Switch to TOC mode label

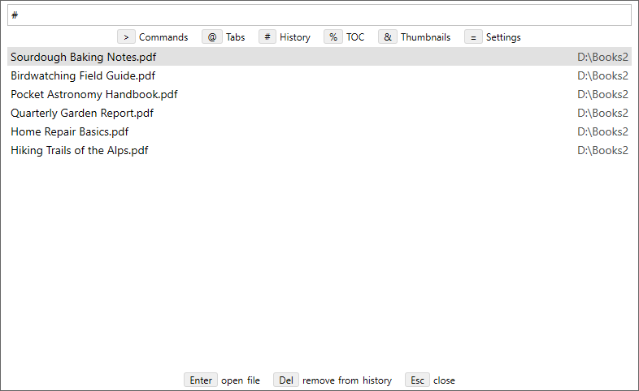[x=355, y=37]
